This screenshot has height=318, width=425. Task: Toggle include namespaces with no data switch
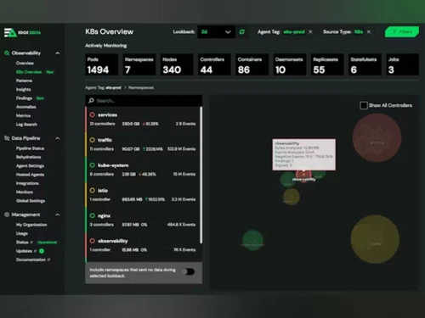click(x=188, y=272)
